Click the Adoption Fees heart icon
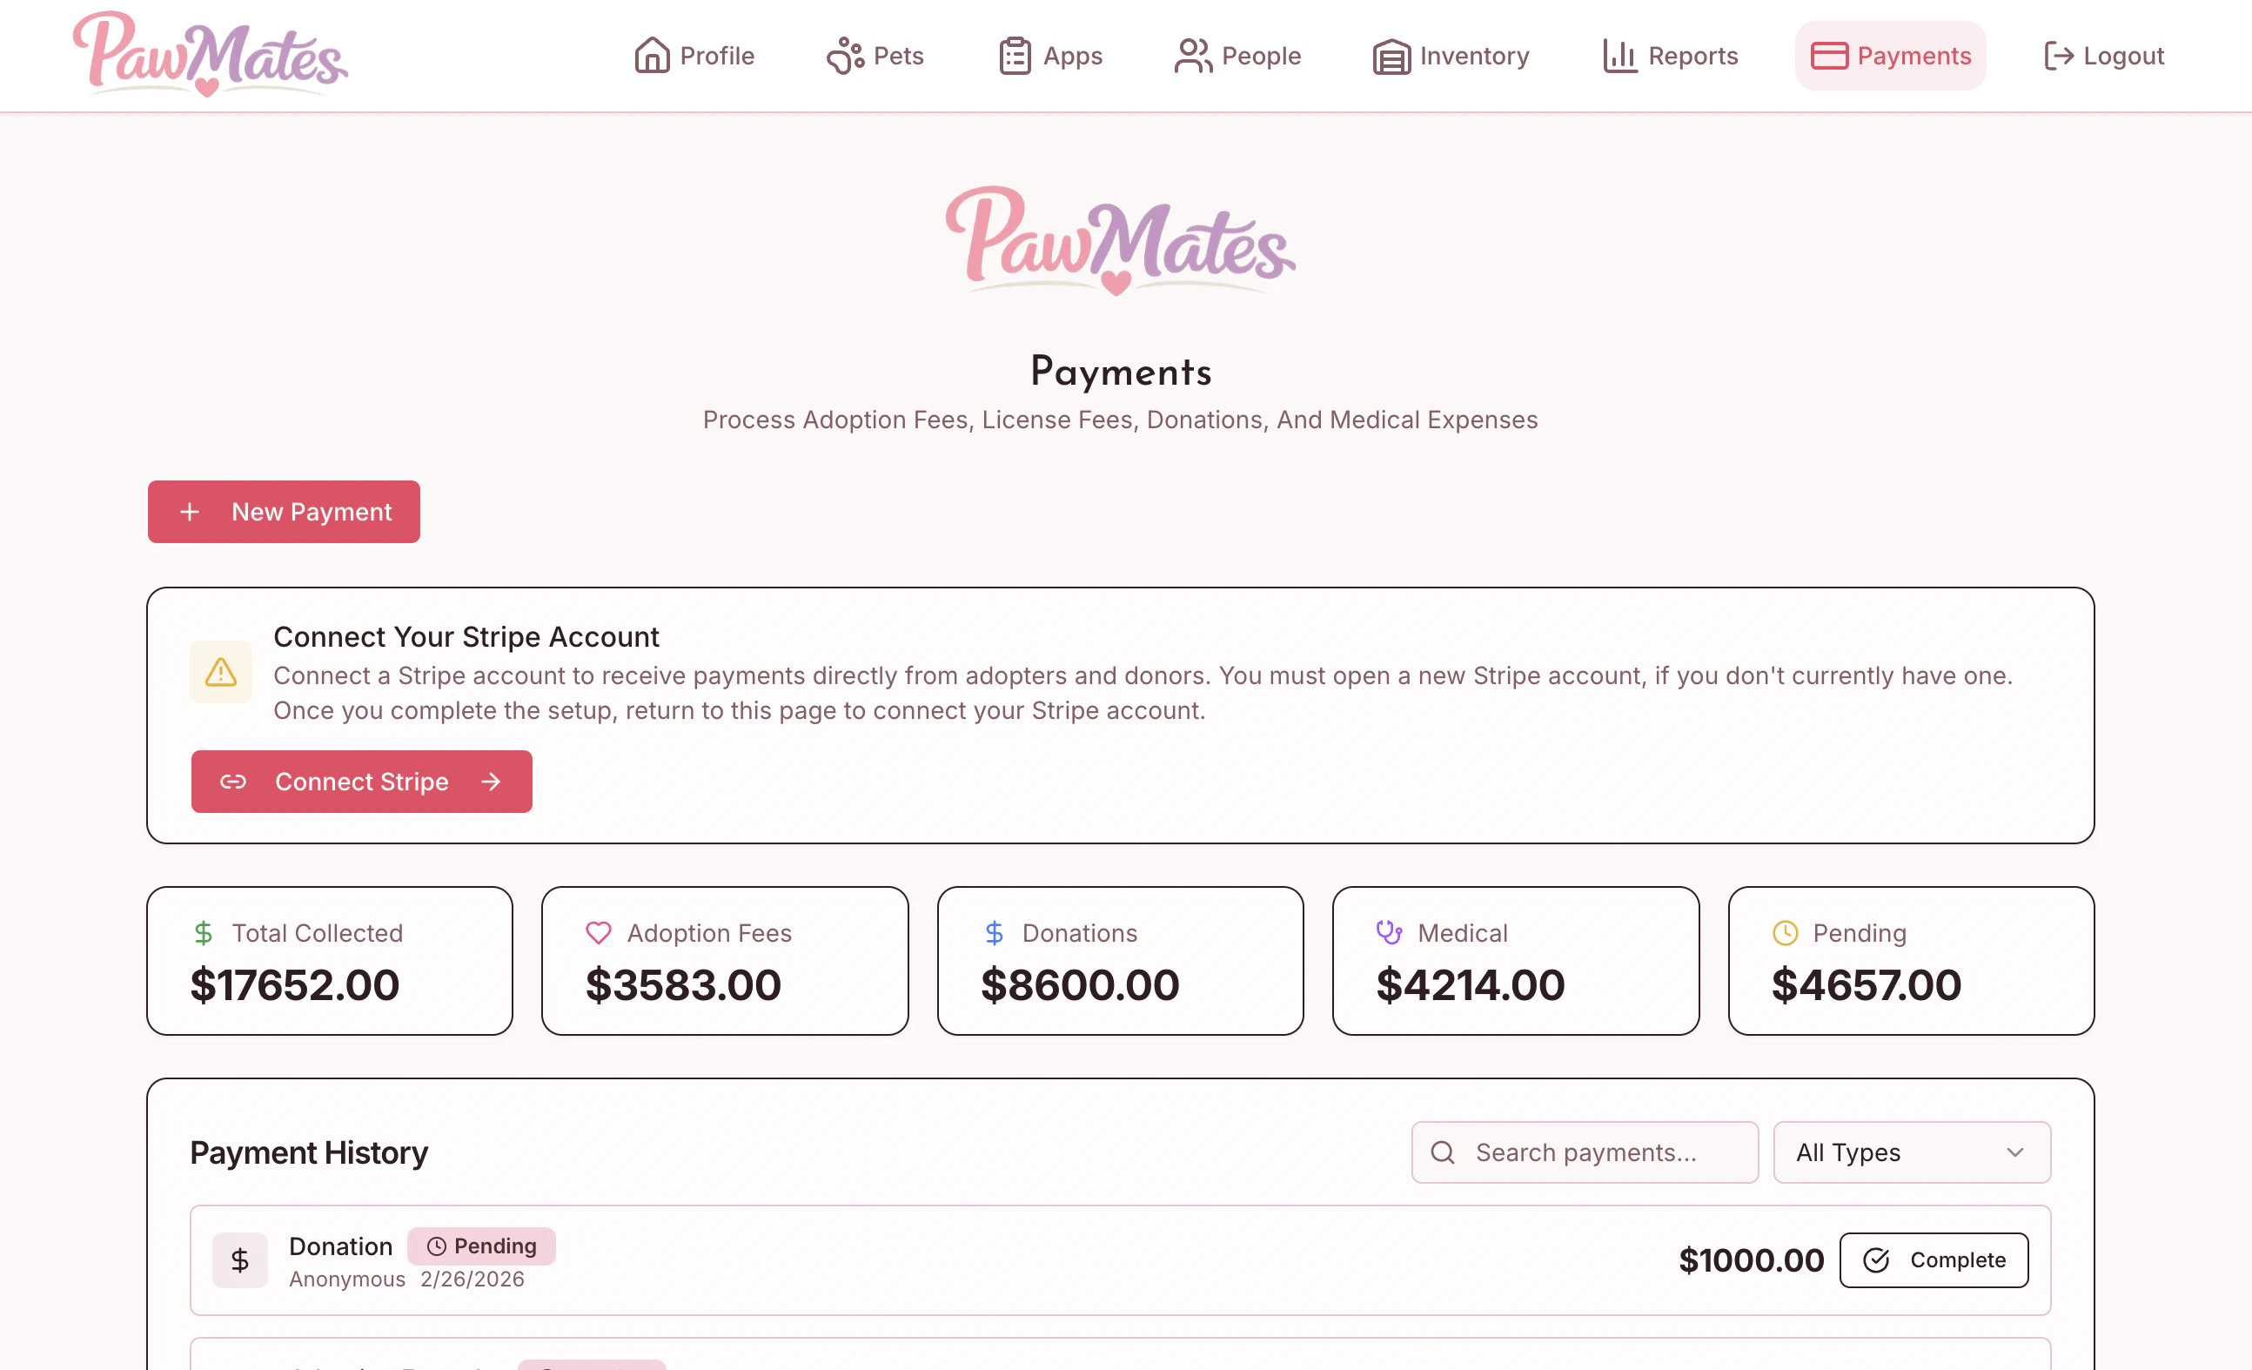This screenshot has height=1370, width=2252. click(x=598, y=932)
